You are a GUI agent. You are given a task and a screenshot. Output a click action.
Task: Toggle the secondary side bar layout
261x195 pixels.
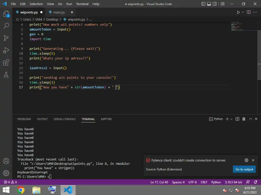tap(215, 4)
